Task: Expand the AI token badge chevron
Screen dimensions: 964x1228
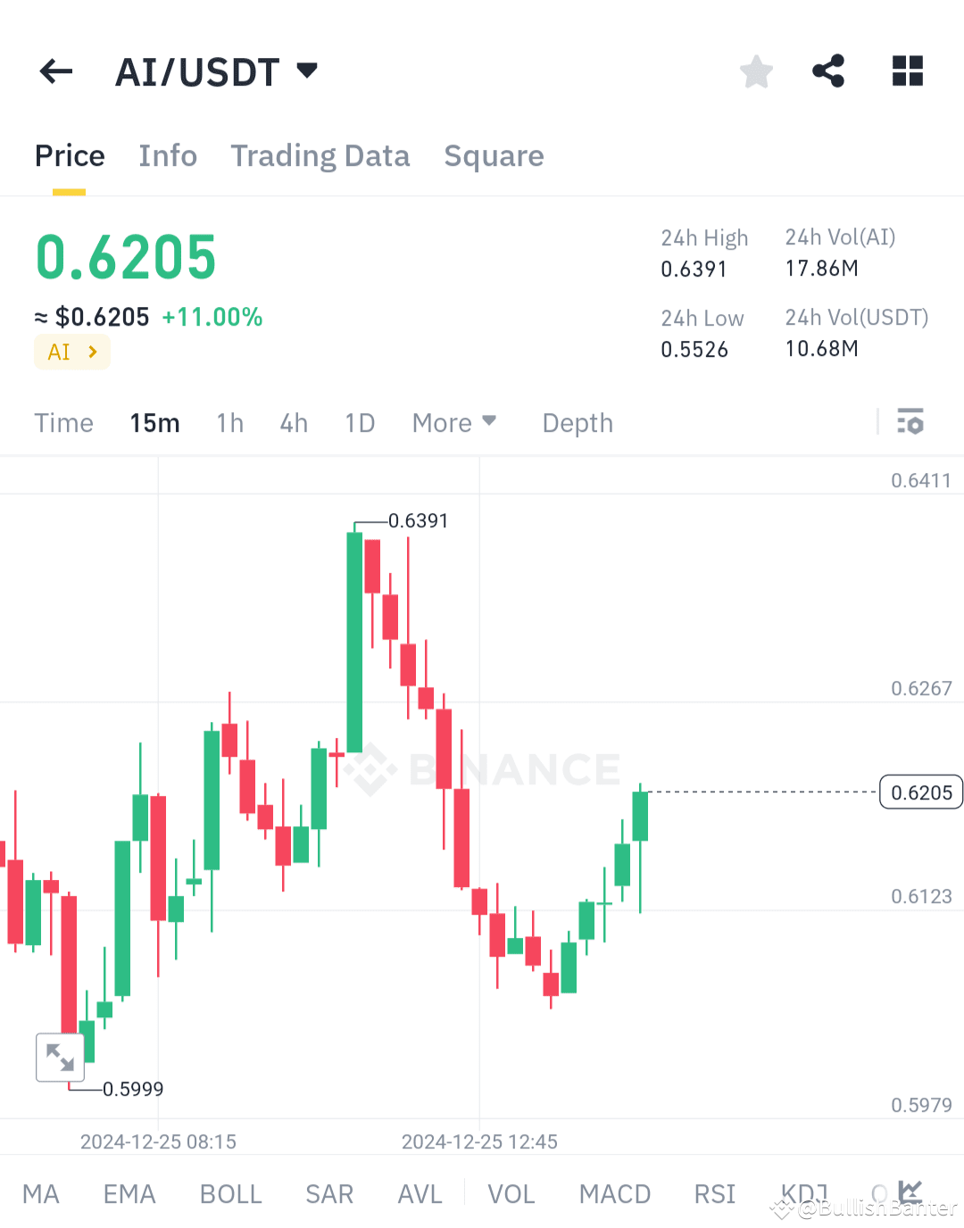Action: click(93, 352)
